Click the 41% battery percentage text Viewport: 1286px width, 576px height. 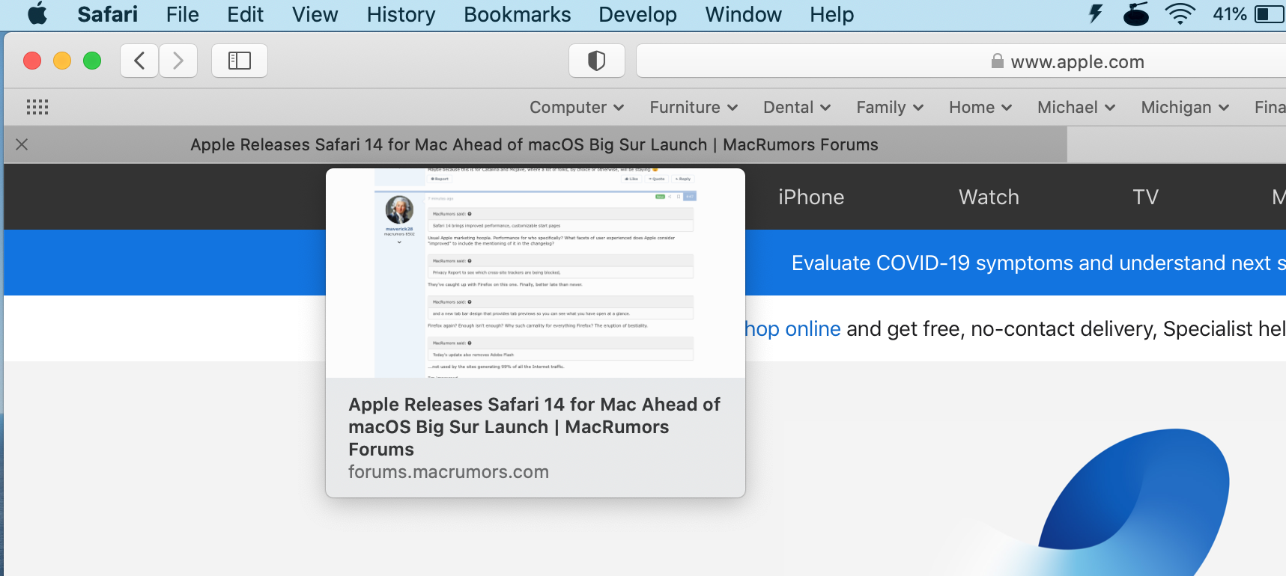(x=1230, y=14)
